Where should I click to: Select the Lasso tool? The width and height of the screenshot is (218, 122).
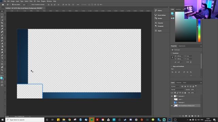[2, 17]
